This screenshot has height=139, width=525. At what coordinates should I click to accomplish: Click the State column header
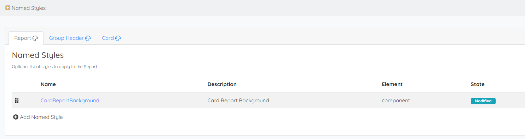478,84
